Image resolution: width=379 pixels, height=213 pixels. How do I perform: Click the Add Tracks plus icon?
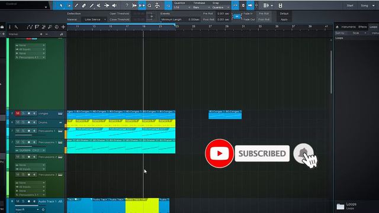pyautogui.click(x=63, y=27)
